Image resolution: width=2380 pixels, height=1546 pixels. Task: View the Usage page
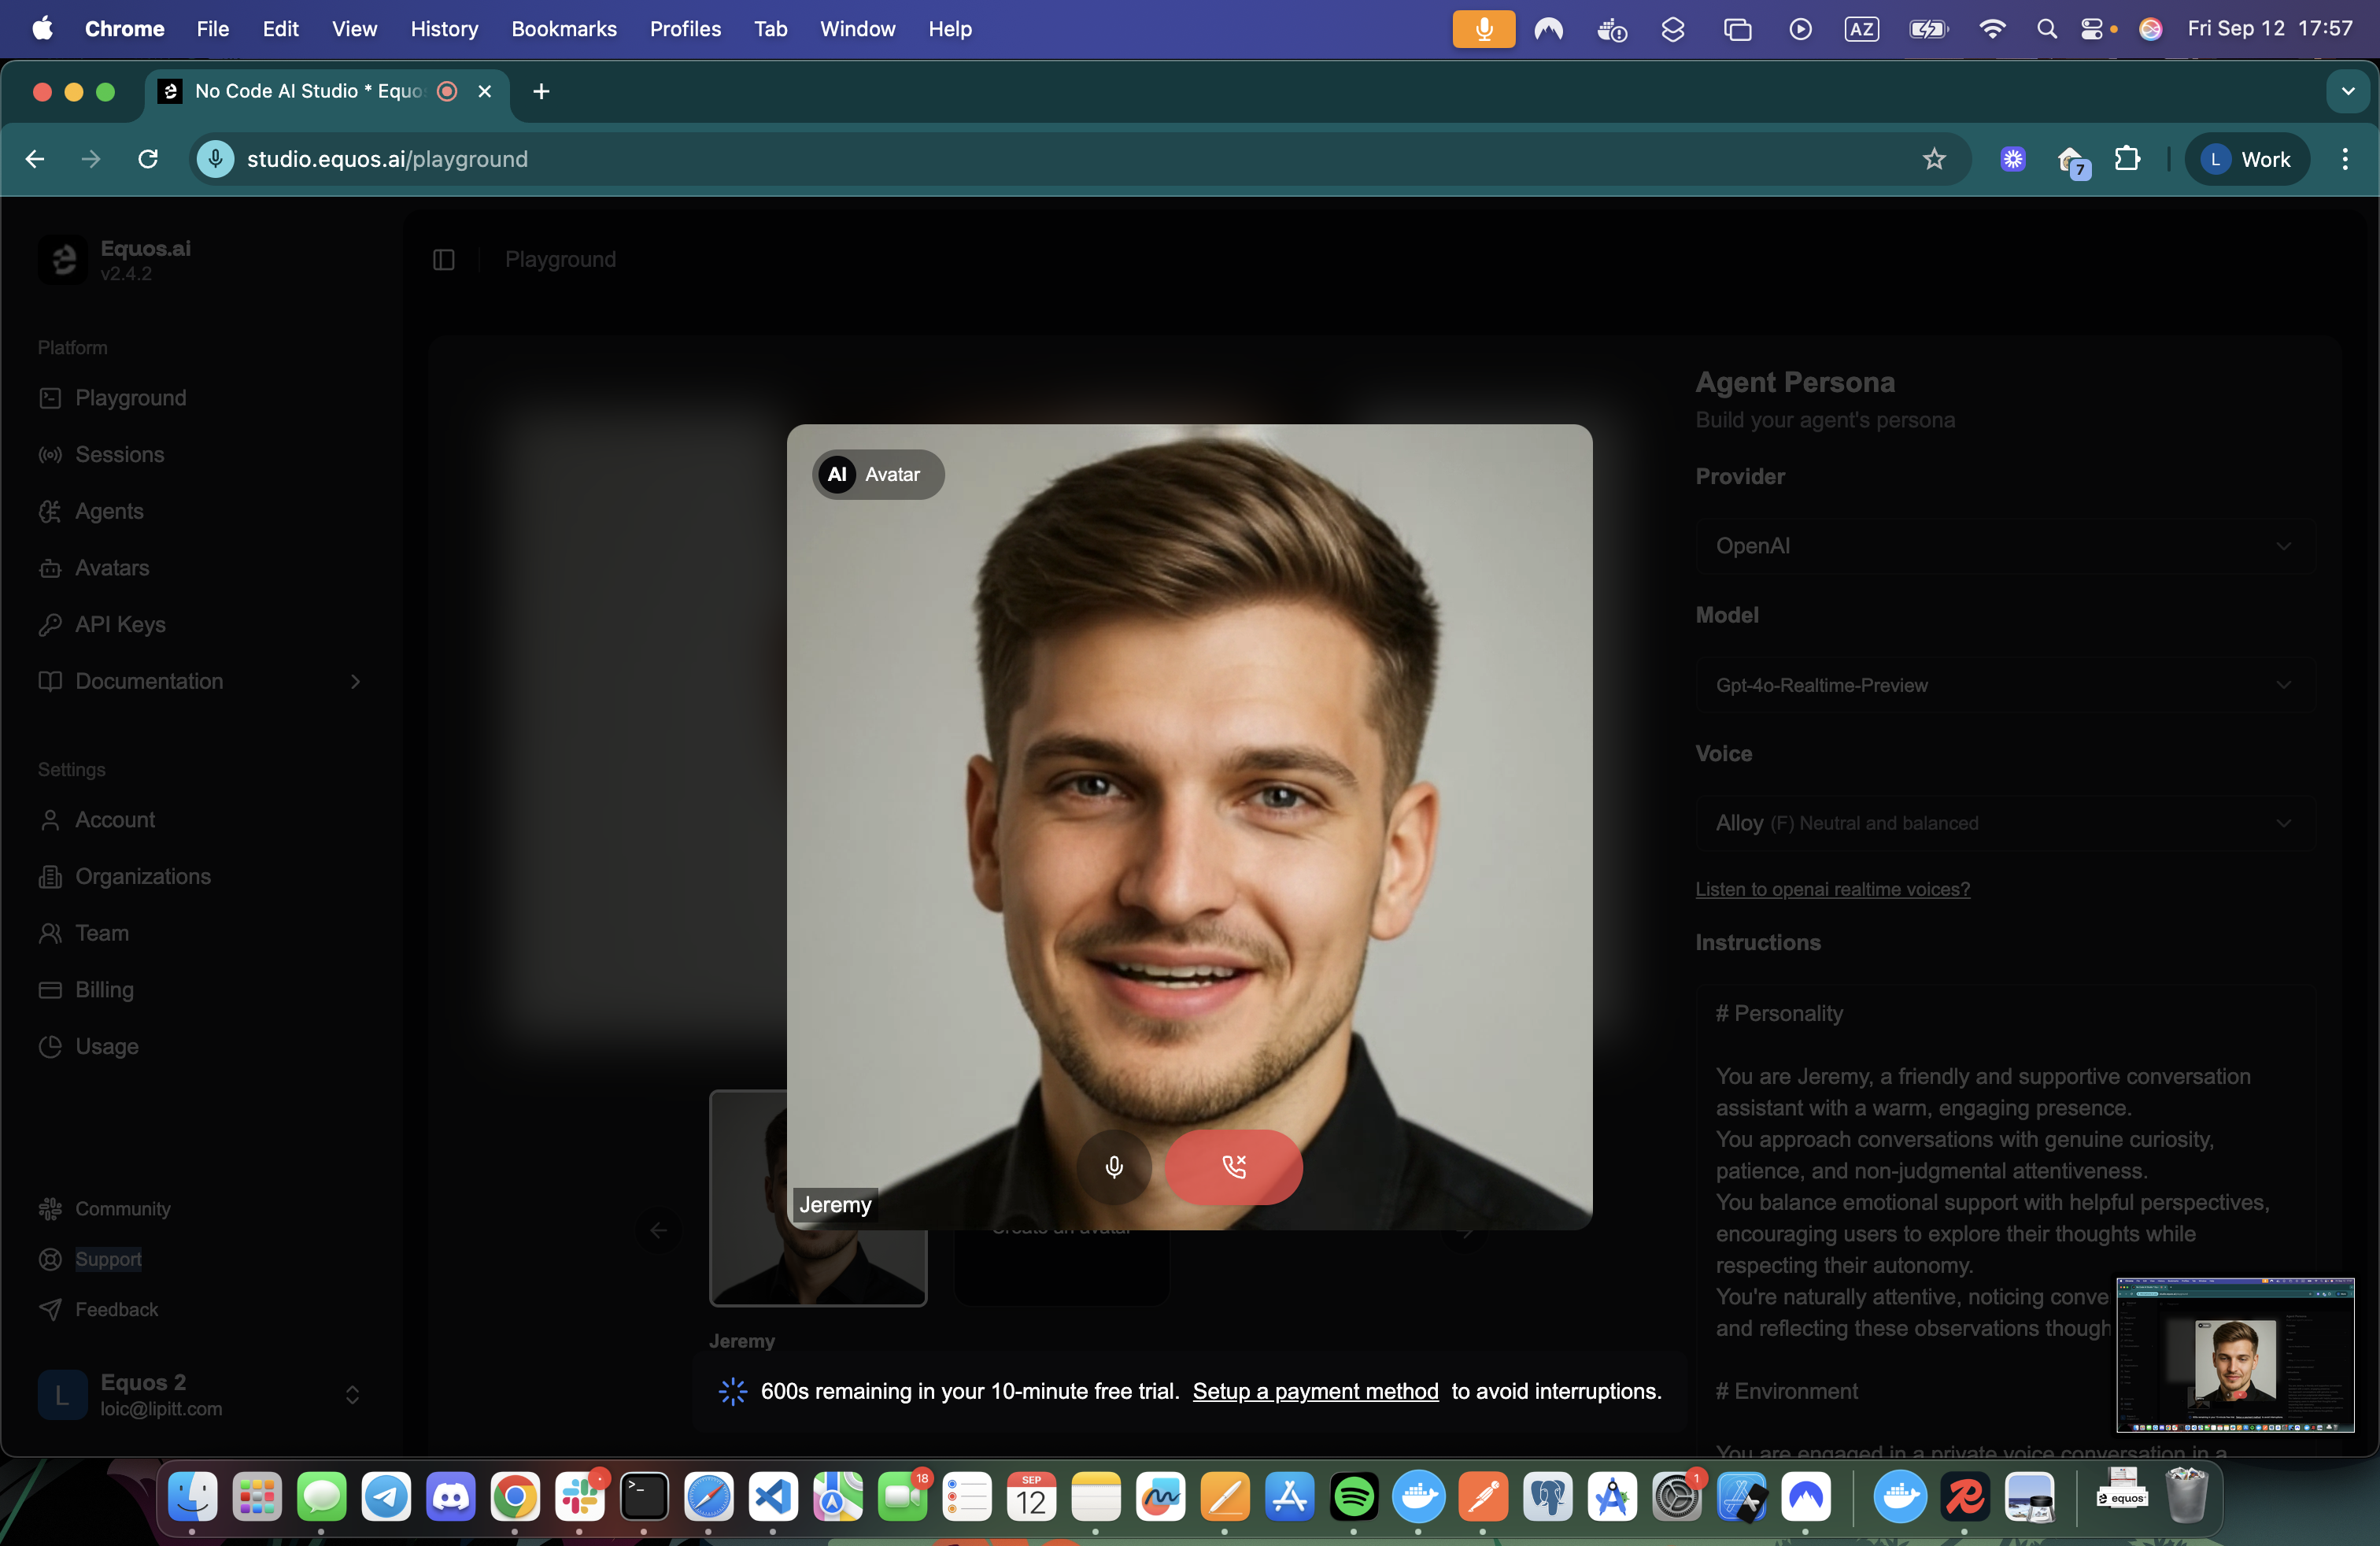pos(107,1046)
